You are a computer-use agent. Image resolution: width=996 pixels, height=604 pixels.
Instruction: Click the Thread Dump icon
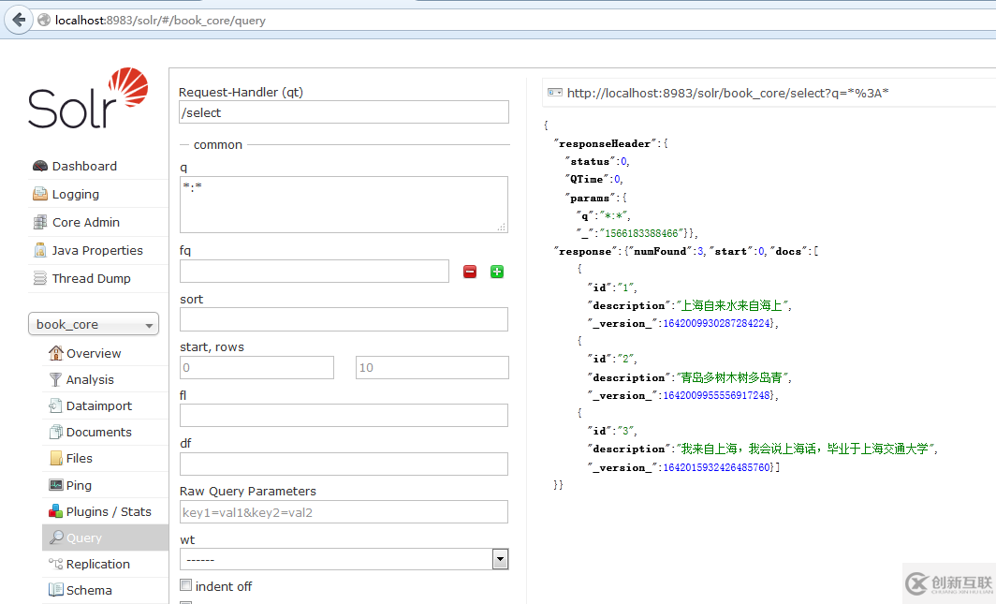(40, 277)
